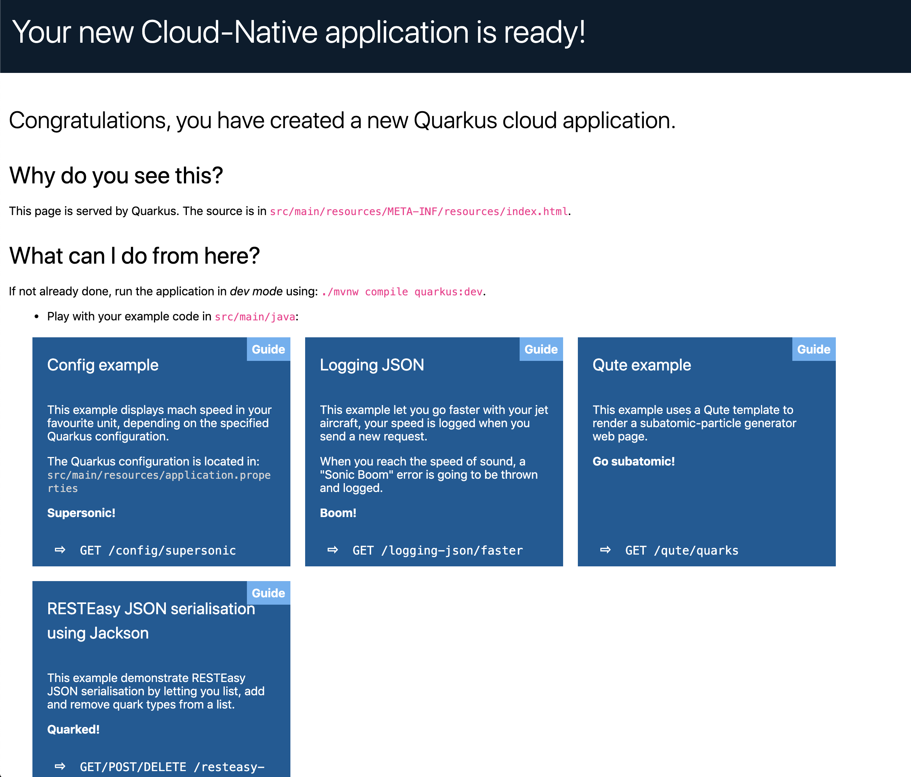Click the Qute example card title

[642, 365]
